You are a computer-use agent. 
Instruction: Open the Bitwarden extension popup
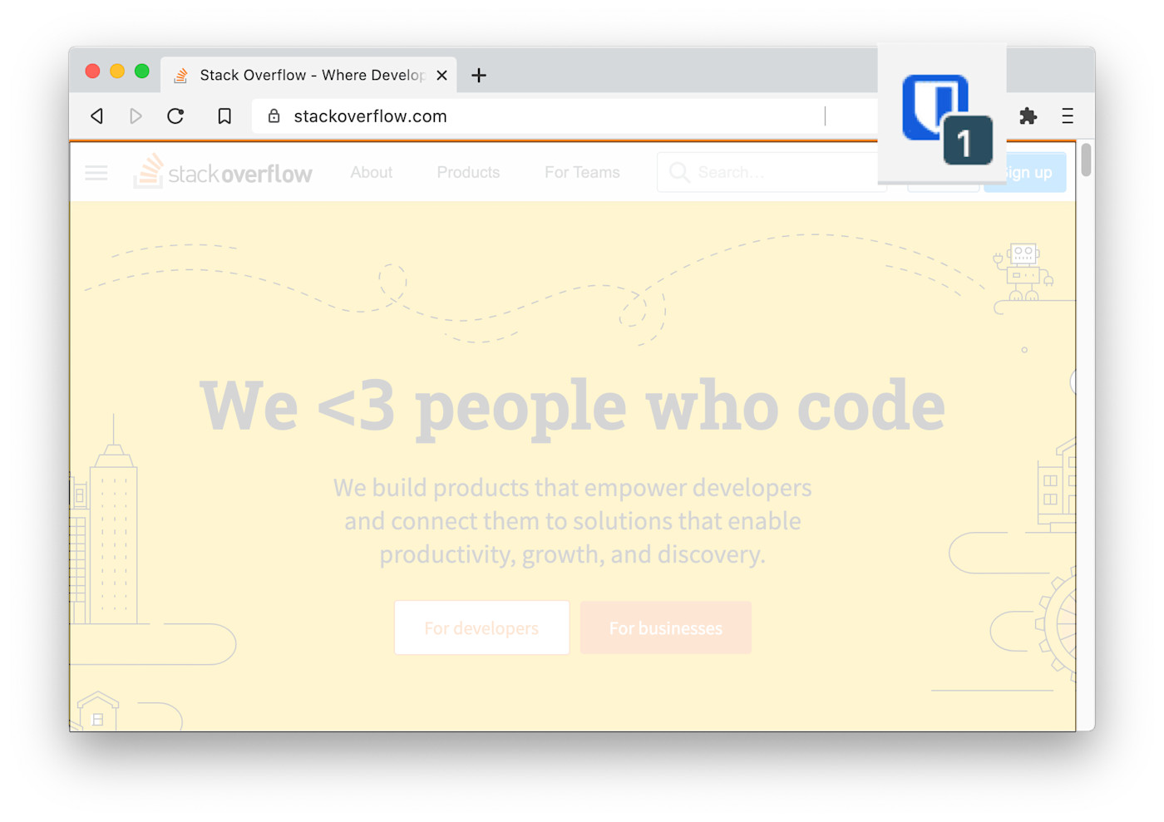click(935, 106)
